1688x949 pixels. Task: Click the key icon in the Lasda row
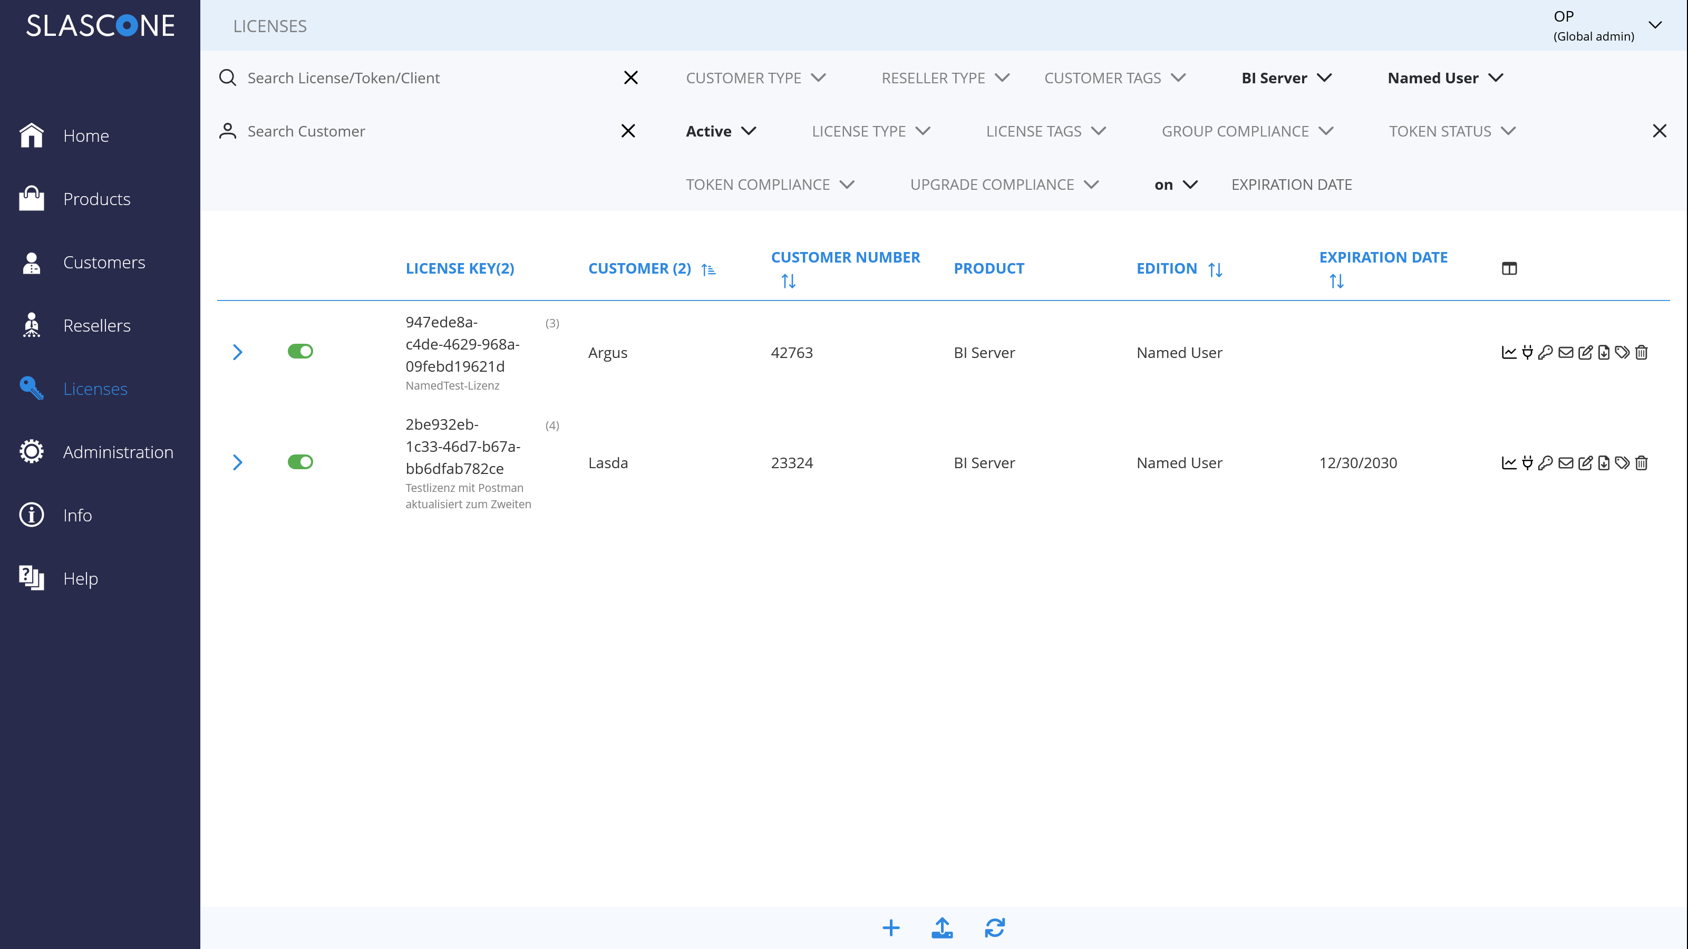1546,463
